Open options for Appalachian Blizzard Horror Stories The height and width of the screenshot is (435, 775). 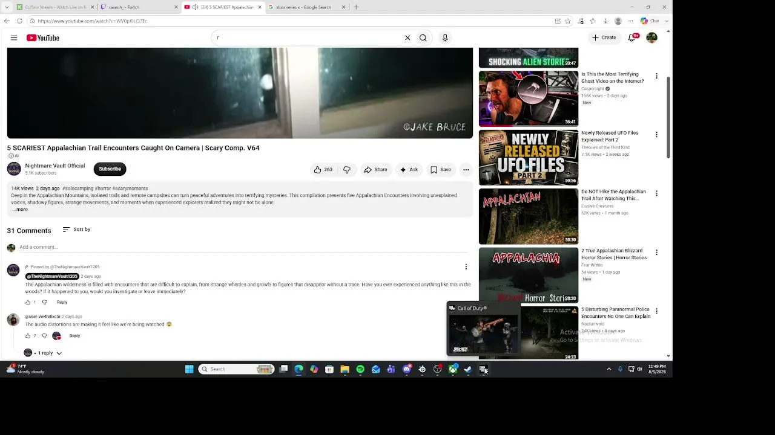pyautogui.click(x=656, y=253)
